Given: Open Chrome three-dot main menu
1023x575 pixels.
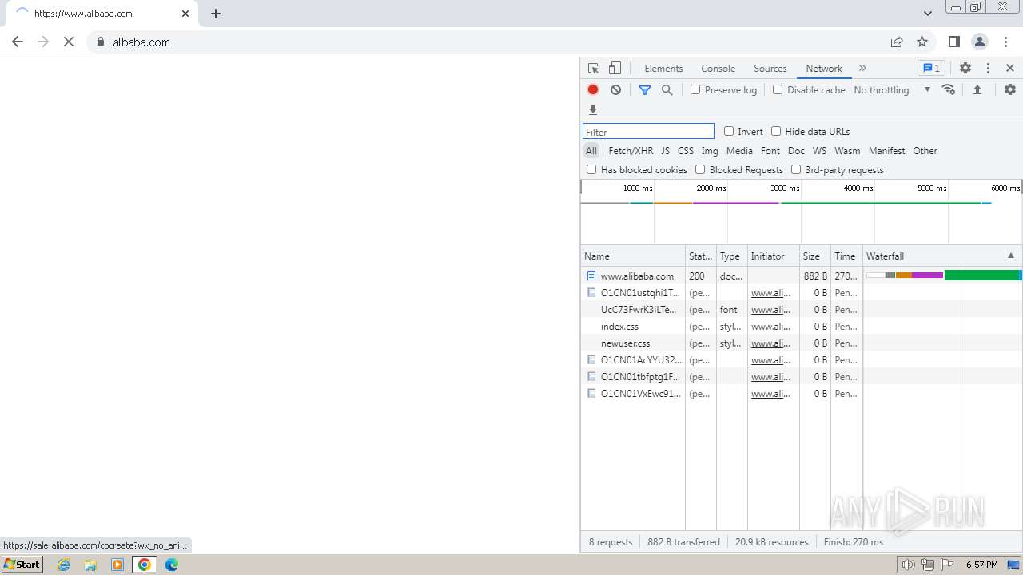Looking at the screenshot, I should click(x=1005, y=42).
